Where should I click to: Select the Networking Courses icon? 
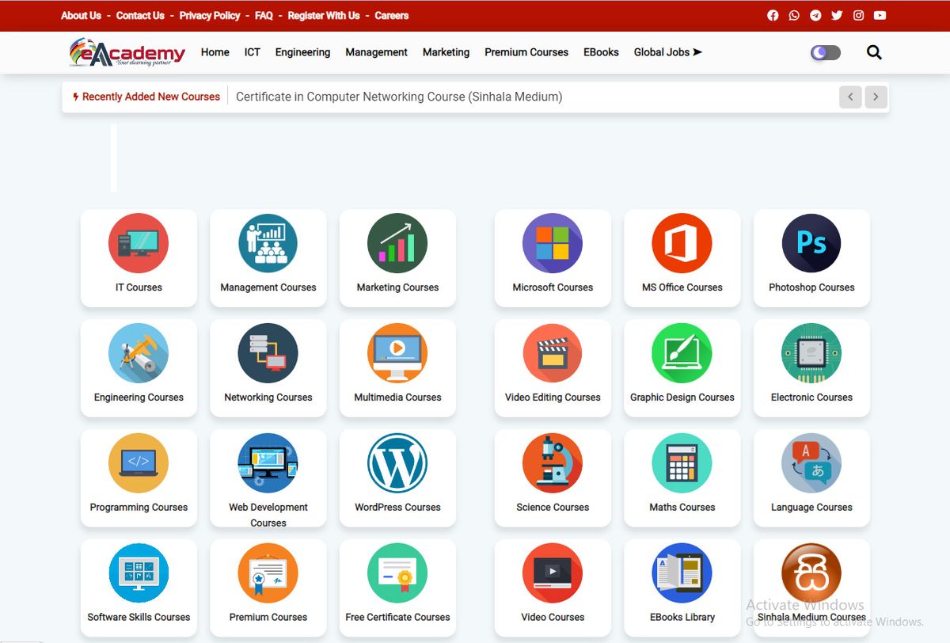tap(268, 353)
